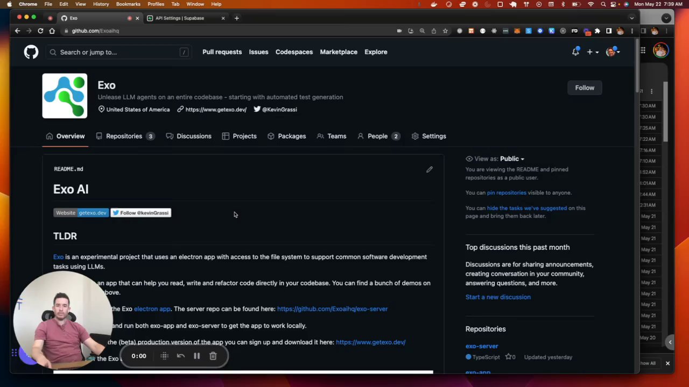Switch to the Repositories tab
Screen dimensions: 689x387
[125, 136]
